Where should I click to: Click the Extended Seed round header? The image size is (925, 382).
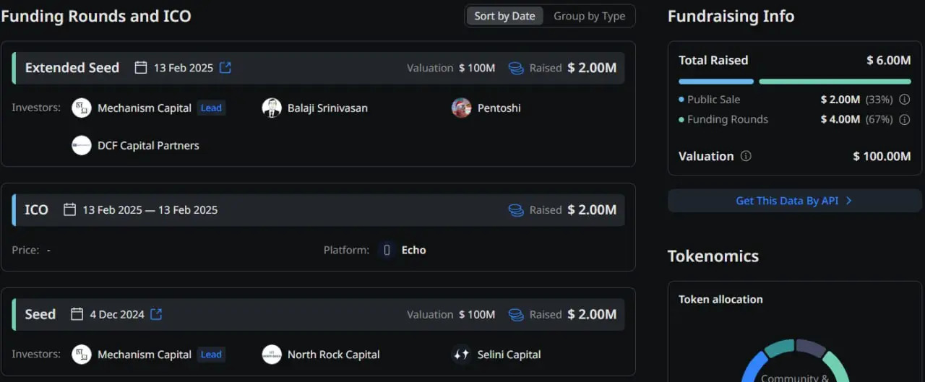point(72,68)
